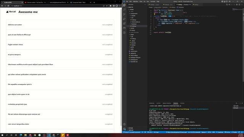Open the browser profile avatar icon
Screen dimensions: 244x137
pos(117,6)
